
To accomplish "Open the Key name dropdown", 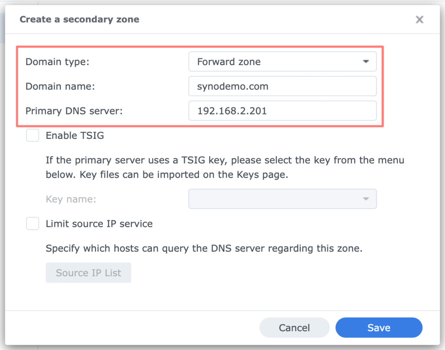I will tap(282, 199).
